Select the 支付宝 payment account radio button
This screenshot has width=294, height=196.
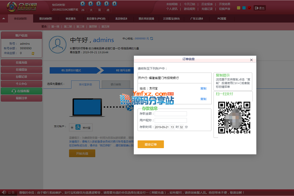tap(72, 128)
